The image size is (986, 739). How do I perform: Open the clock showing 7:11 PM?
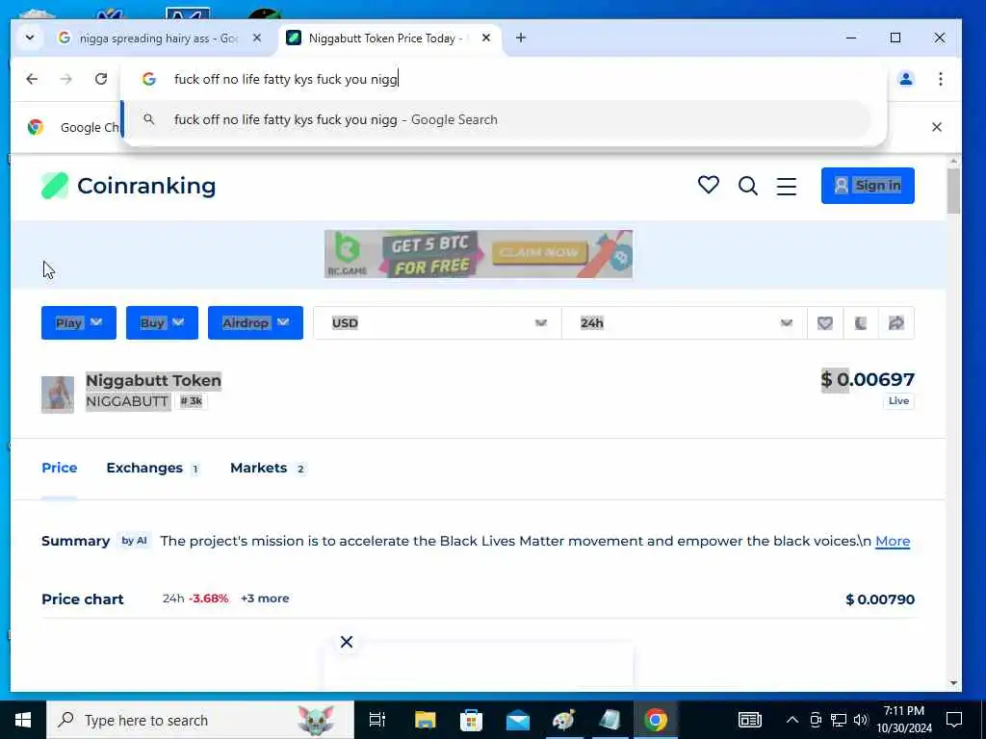(x=904, y=720)
